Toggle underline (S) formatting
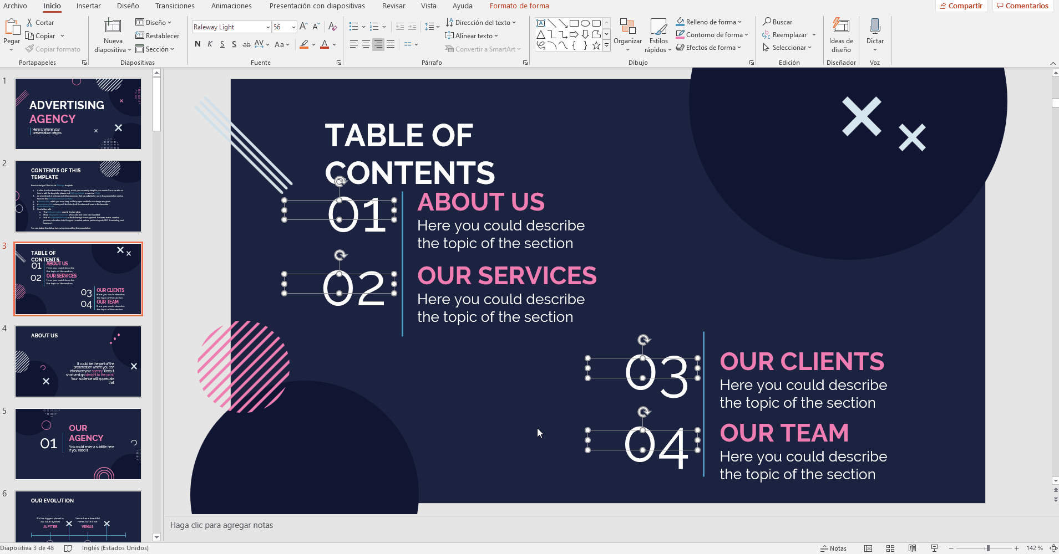This screenshot has width=1059, height=554. [x=222, y=44]
